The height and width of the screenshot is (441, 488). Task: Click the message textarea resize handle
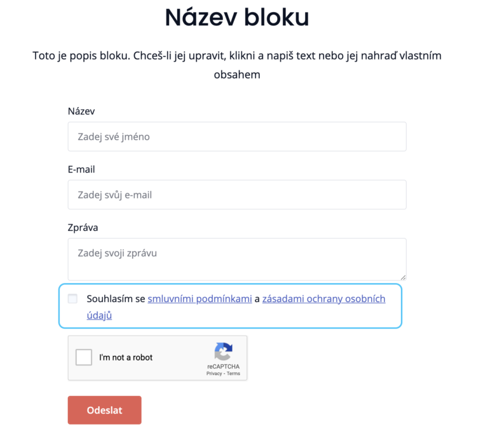(403, 277)
